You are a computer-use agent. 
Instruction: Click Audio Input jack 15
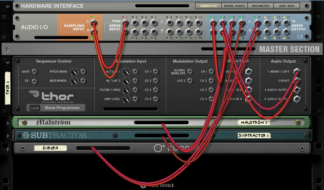pyautogui.click(x=198, y=23)
